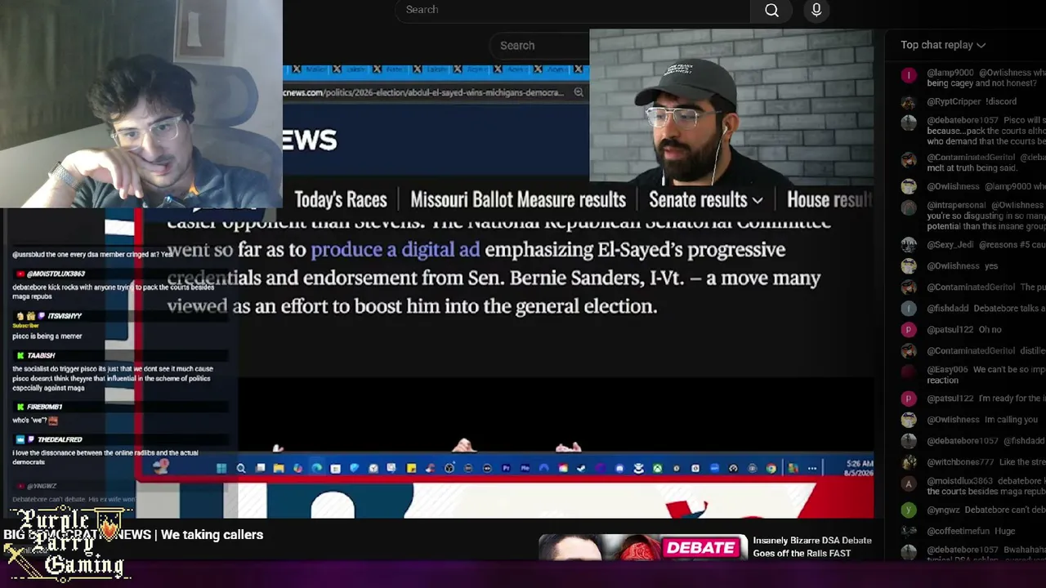Click @witchbones777's avatar in chat

[909, 462]
